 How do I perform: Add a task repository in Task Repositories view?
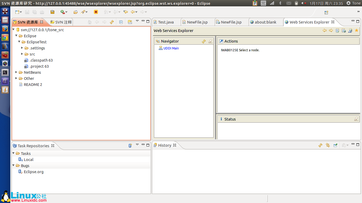tap(130, 146)
